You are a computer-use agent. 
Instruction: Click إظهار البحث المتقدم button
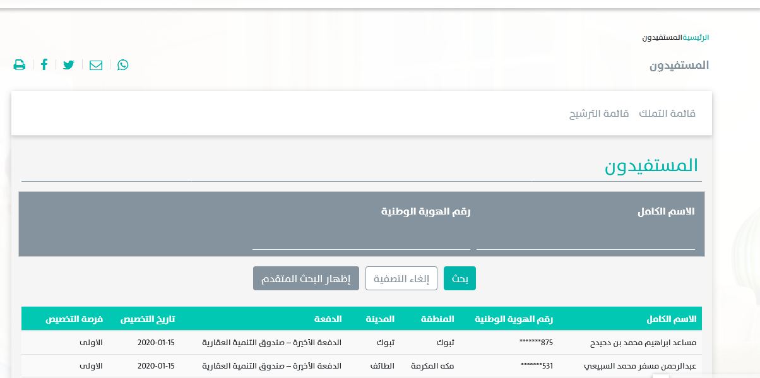pyautogui.click(x=306, y=278)
